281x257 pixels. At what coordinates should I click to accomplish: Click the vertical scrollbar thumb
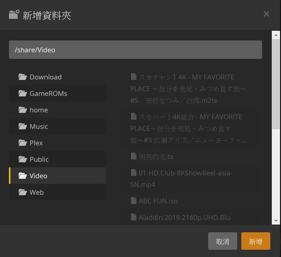(276, 84)
